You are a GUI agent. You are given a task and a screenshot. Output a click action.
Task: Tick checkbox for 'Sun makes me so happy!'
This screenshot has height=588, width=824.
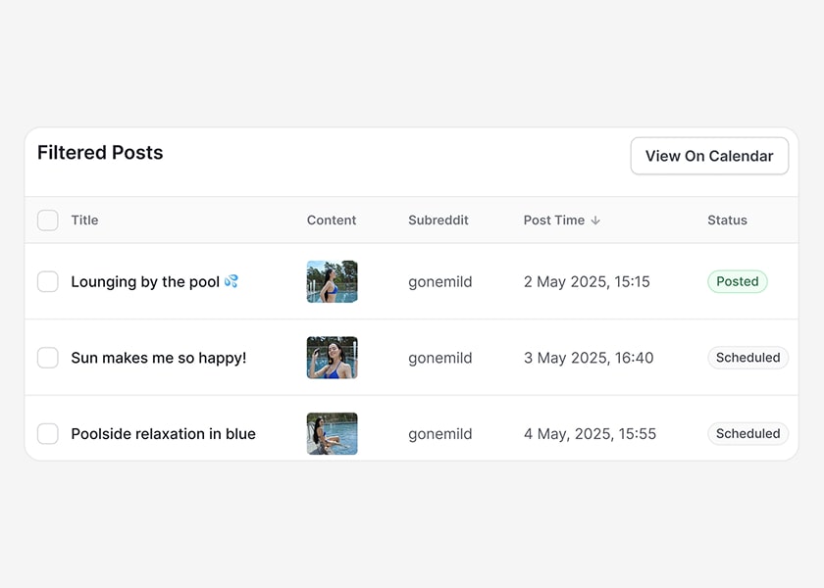pyautogui.click(x=48, y=358)
